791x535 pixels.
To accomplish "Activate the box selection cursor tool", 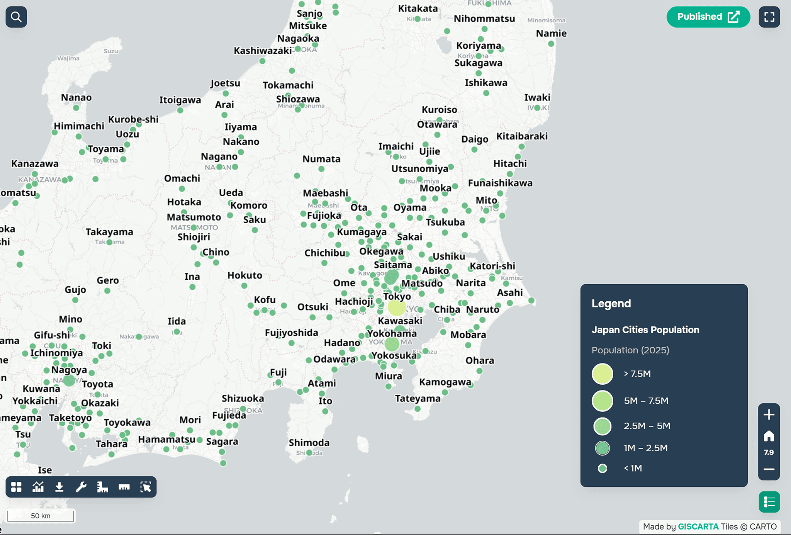I will point(146,487).
